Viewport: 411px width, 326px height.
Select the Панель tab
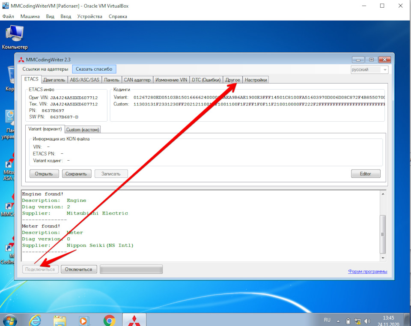click(112, 80)
